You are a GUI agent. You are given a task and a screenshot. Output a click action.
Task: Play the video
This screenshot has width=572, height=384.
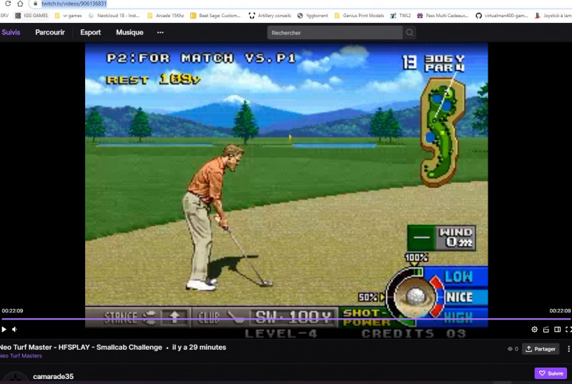4,330
